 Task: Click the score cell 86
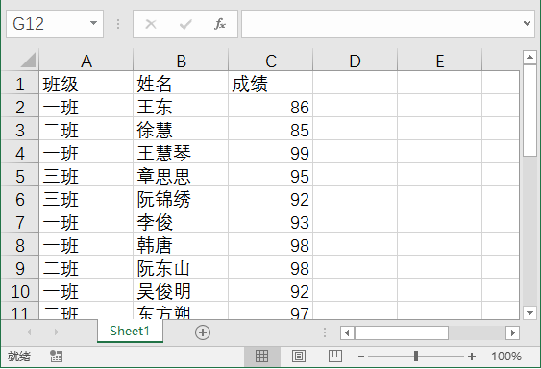[271, 106]
